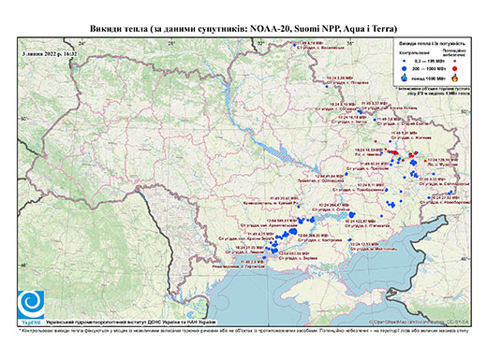Screen dimensions: 487x344
Task: Click the blue flame icon in legend
Action: [405, 78]
